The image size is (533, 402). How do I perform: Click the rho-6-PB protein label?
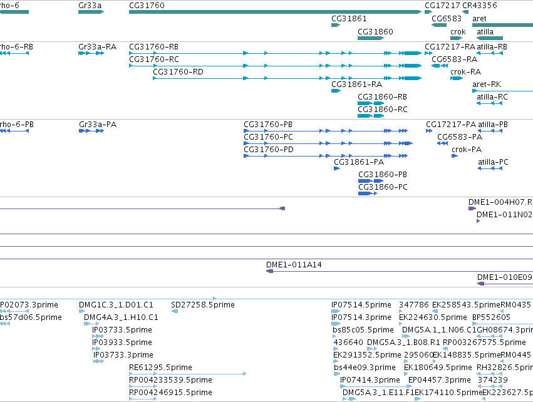17,125
